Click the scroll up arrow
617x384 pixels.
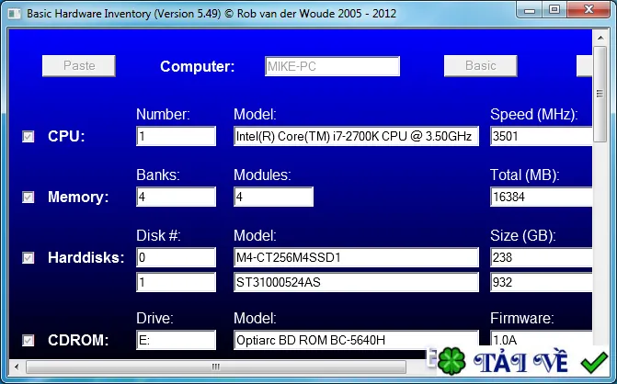pos(600,38)
